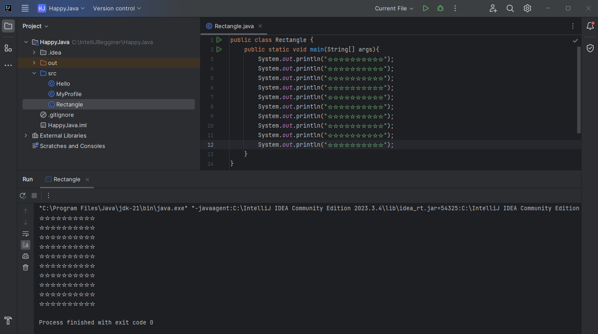Toggle the Project tool window folder icon

(8, 26)
